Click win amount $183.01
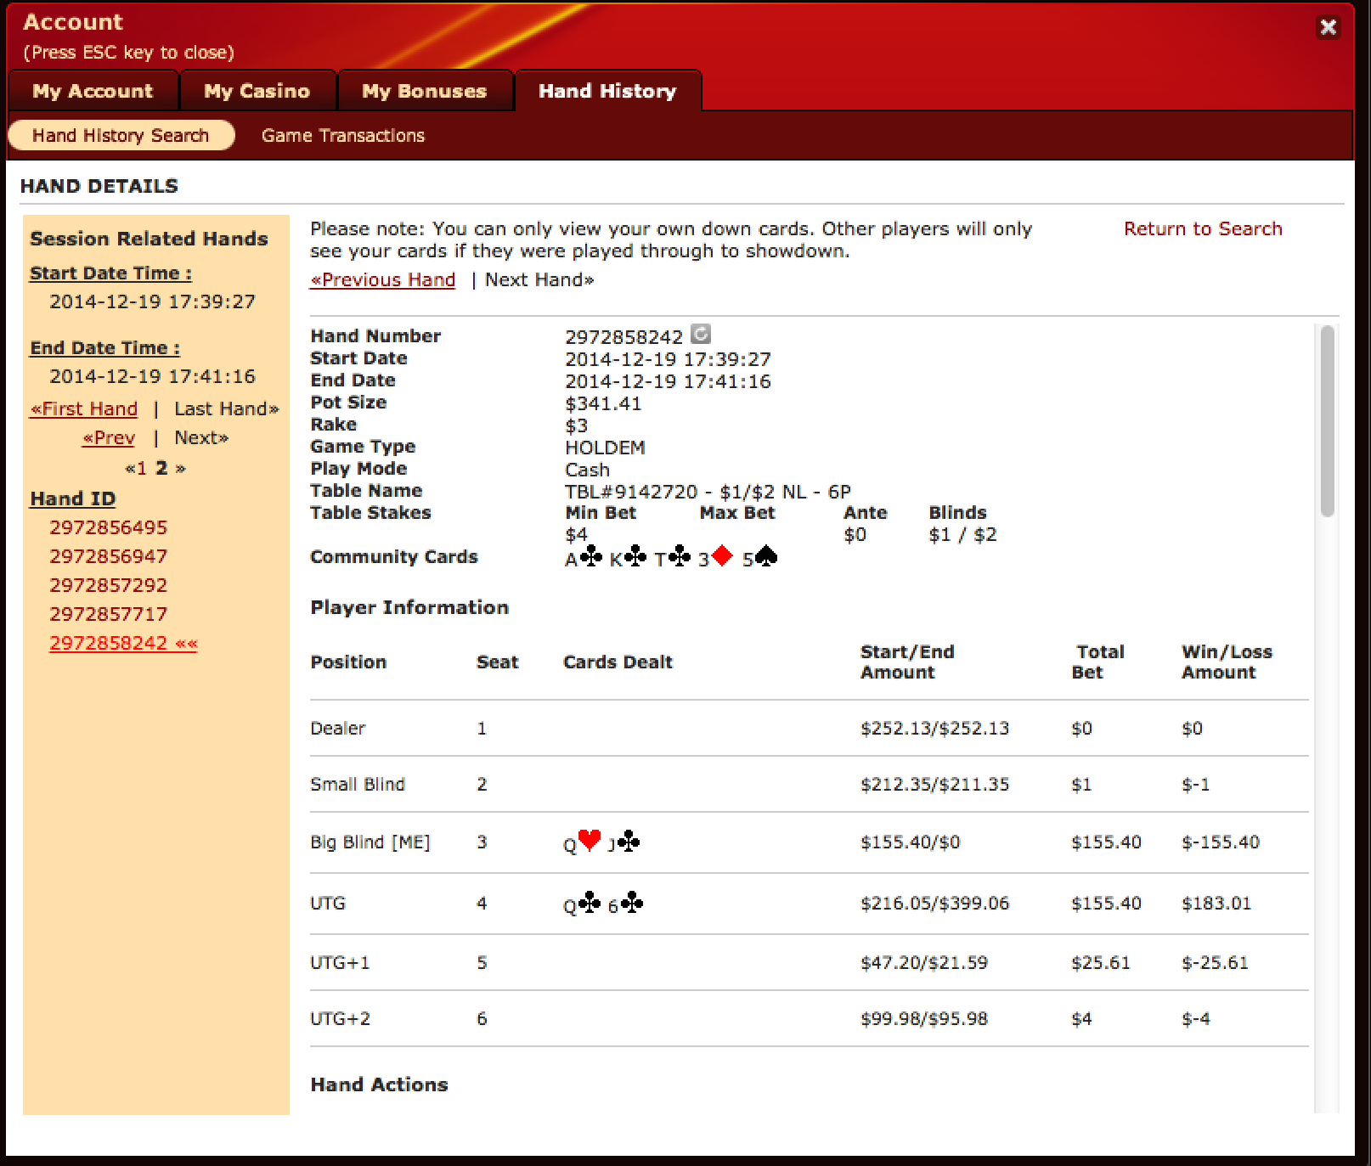Screen dimensions: 1371x1166 click(1216, 904)
